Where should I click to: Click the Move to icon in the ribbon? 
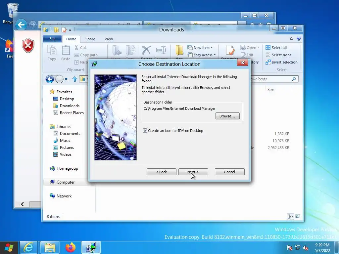[117, 50]
